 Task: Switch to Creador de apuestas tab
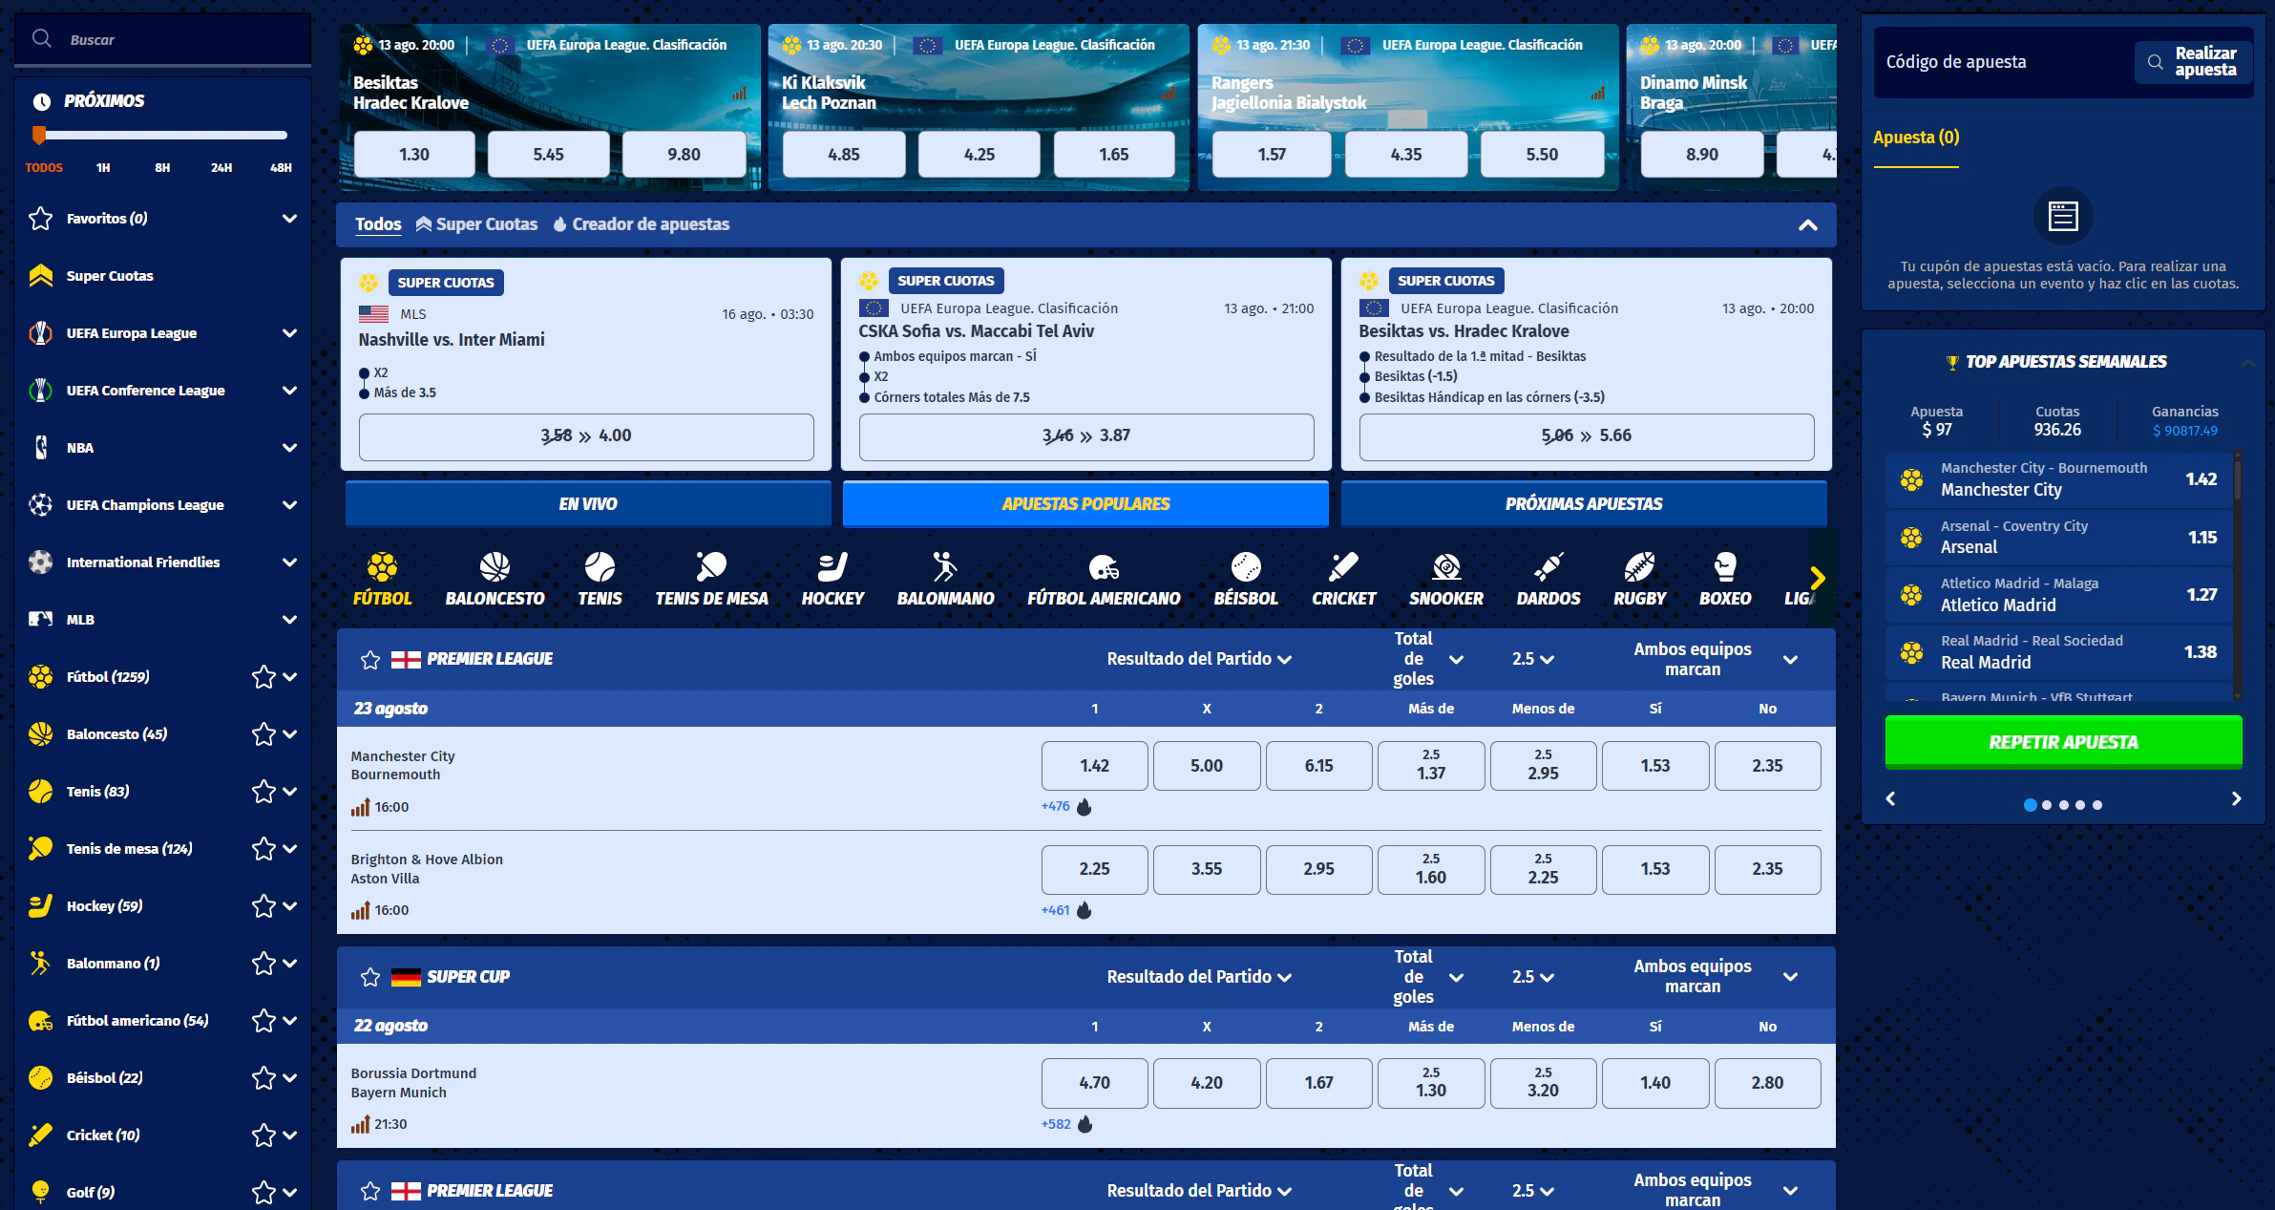coord(642,224)
